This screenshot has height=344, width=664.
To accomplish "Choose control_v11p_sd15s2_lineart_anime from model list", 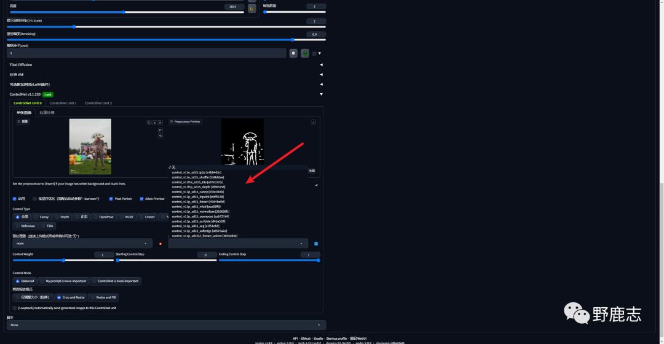I will (205, 236).
